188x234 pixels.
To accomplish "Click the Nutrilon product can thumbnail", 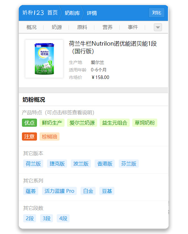I will tap(44, 59).
